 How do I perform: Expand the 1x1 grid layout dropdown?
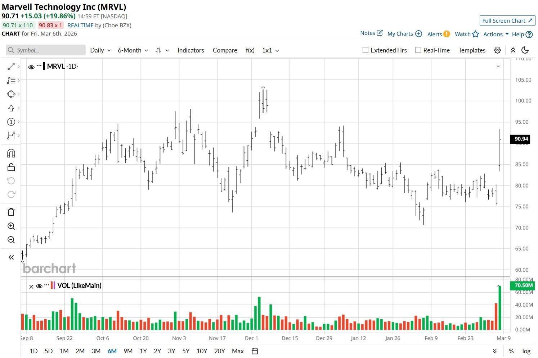pyautogui.click(x=270, y=50)
